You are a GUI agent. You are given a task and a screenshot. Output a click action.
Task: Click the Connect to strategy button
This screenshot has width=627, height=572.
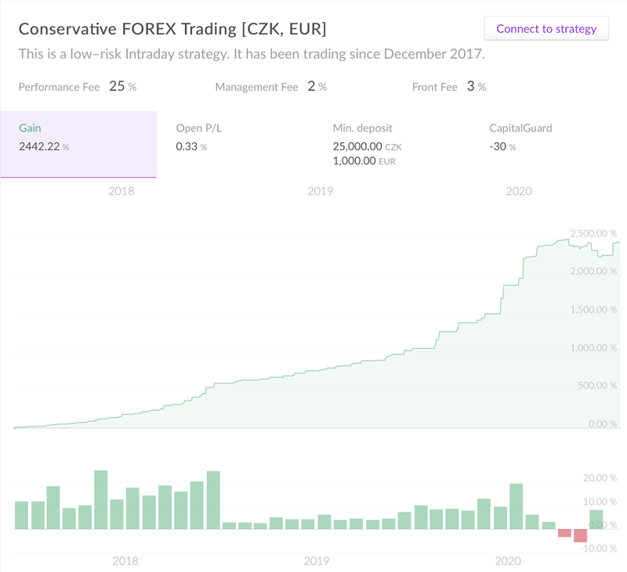(x=546, y=29)
